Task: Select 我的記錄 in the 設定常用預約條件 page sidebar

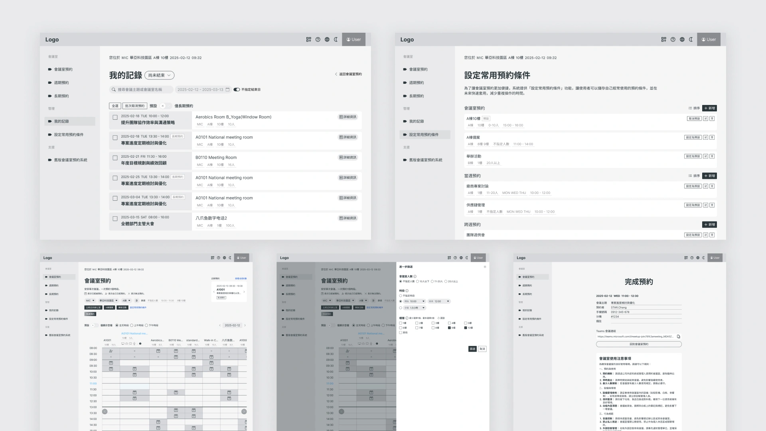Action: coord(416,121)
